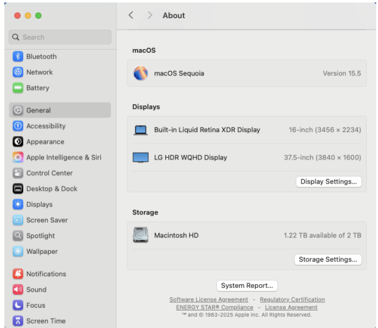Open the License Agreement link

291,307
